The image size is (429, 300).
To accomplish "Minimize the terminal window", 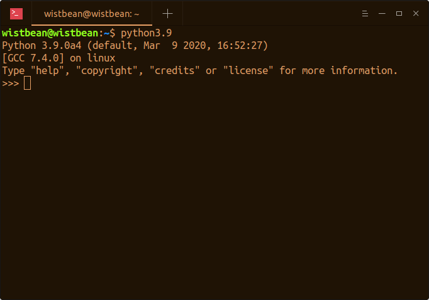I will click(382, 13).
